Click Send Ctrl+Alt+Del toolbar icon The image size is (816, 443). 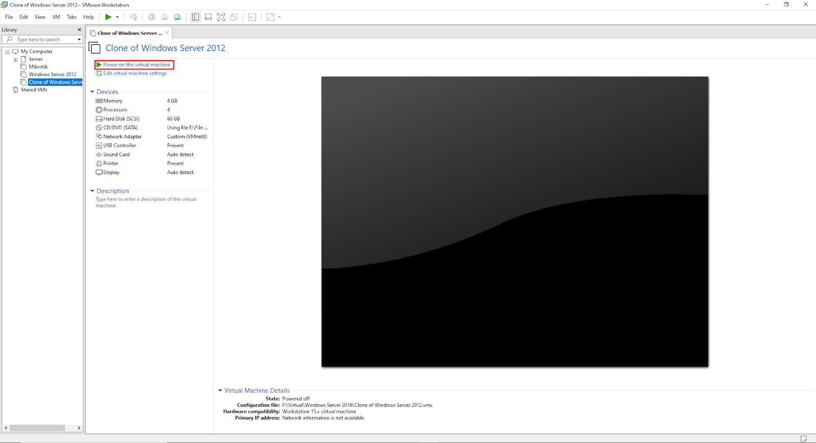134,17
